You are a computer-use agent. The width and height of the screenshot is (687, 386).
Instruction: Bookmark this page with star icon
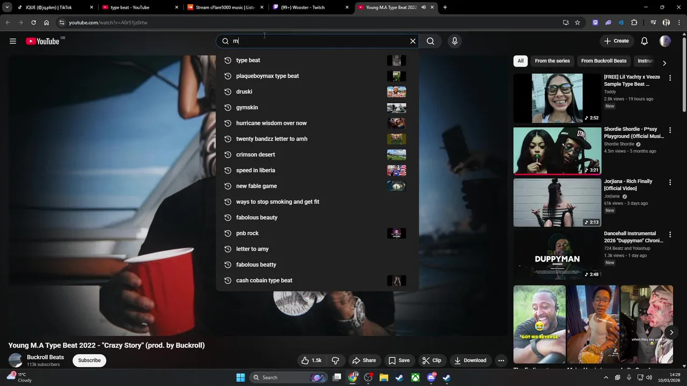pos(578,23)
